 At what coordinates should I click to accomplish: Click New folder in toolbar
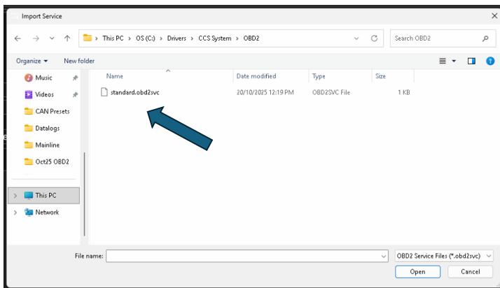tap(79, 61)
